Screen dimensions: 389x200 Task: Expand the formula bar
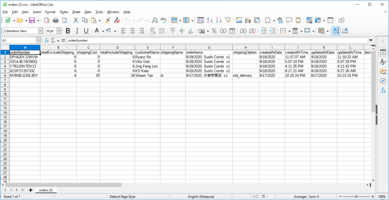[x=371, y=41]
